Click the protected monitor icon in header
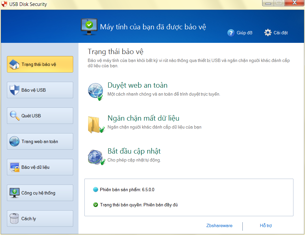305x235 pixels. 89,27
